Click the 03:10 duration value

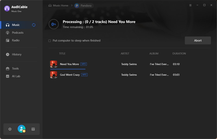[x=176, y=64]
